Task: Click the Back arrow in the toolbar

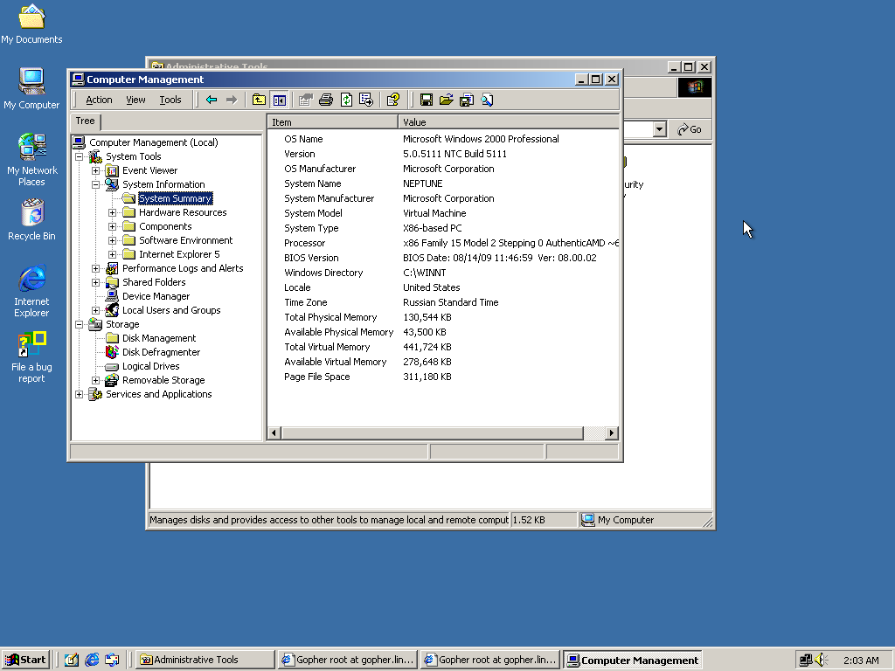Action: [x=212, y=100]
